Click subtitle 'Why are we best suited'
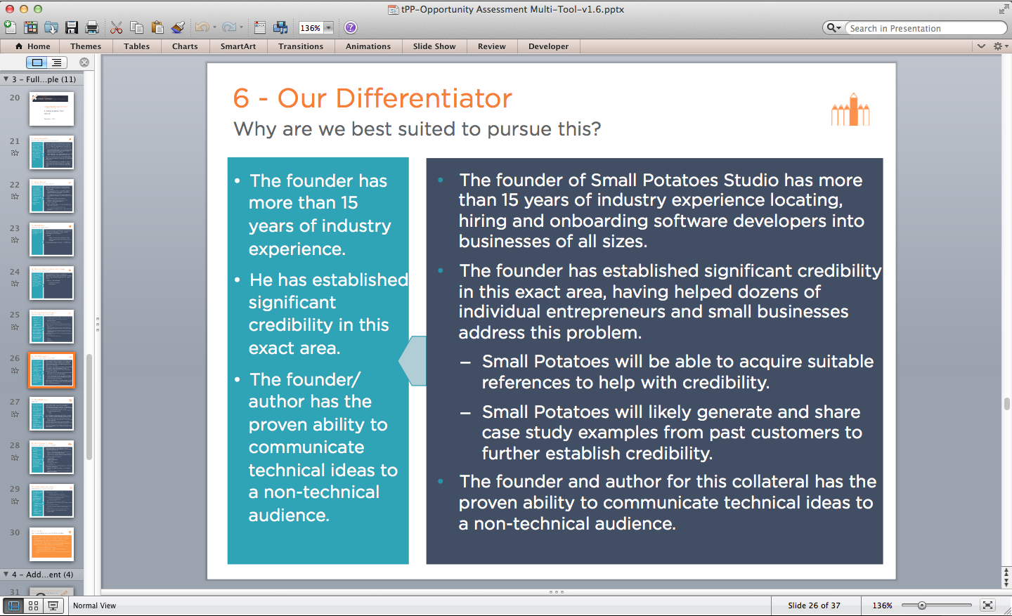 [x=417, y=129]
